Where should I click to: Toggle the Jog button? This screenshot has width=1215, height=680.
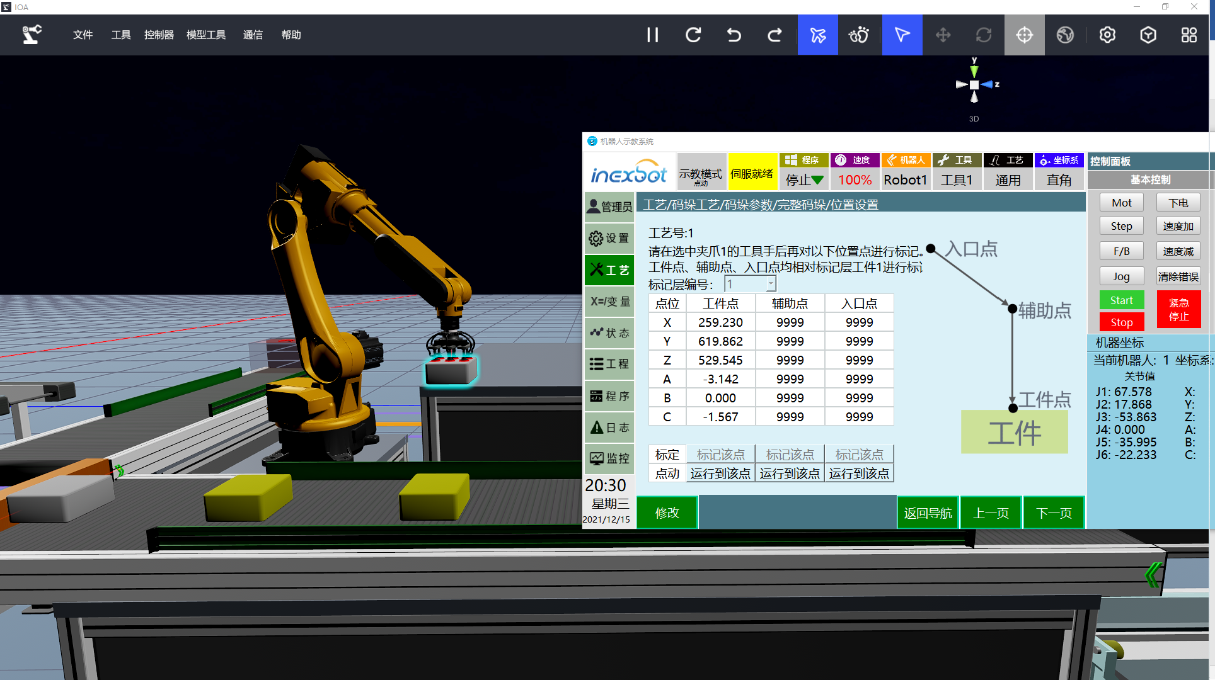pyautogui.click(x=1121, y=276)
